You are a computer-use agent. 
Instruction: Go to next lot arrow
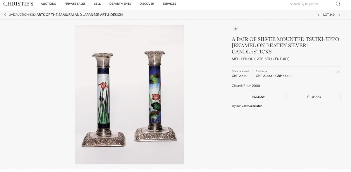point(339,15)
